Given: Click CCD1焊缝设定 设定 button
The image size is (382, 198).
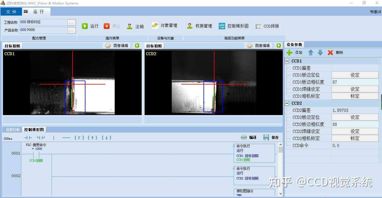Looking at the screenshot, I should 355,89.
